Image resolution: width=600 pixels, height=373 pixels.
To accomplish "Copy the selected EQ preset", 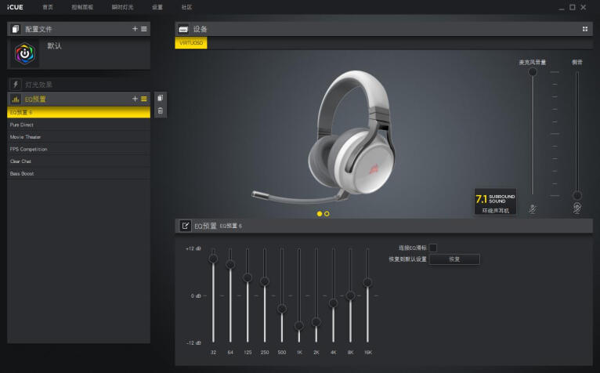I will click(x=160, y=98).
